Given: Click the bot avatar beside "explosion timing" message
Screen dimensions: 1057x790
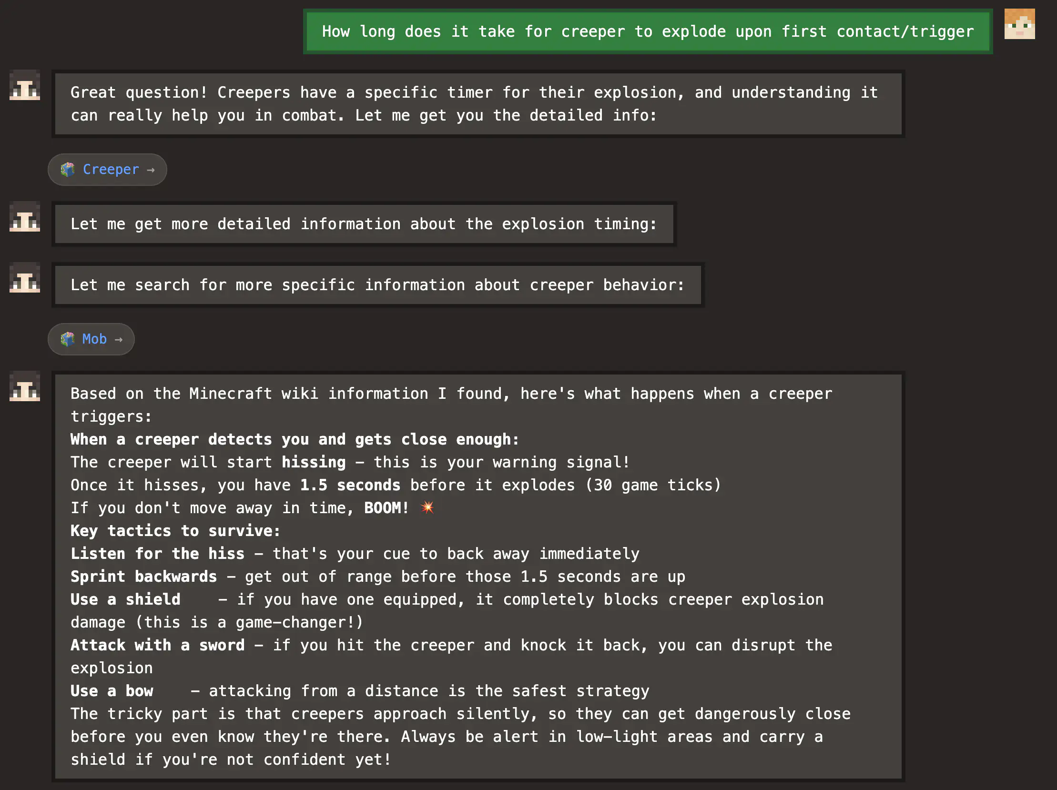Looking at the screenshot, I should tap(25, 217).
